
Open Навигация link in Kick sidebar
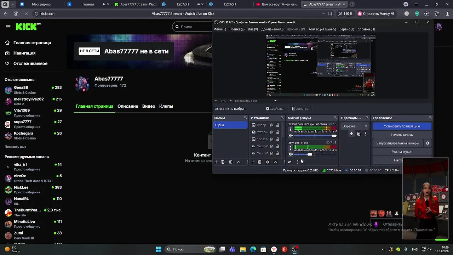pyautogui.click(x=24, y=53)
